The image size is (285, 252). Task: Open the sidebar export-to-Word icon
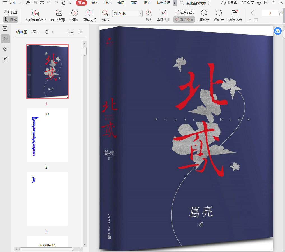(x=5, y=59)
